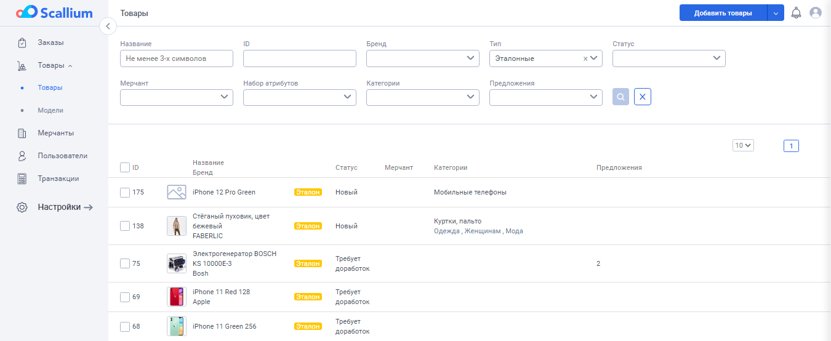Open the placeholder image of iPhone 12 Pro Green
Image resolution: width=831 pixels, height=341 pixels.
pos(177,192)
